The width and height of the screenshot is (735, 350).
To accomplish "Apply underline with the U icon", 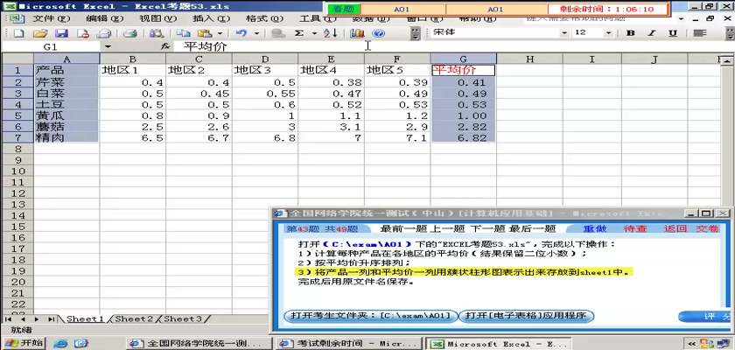I will click(673, 32).
